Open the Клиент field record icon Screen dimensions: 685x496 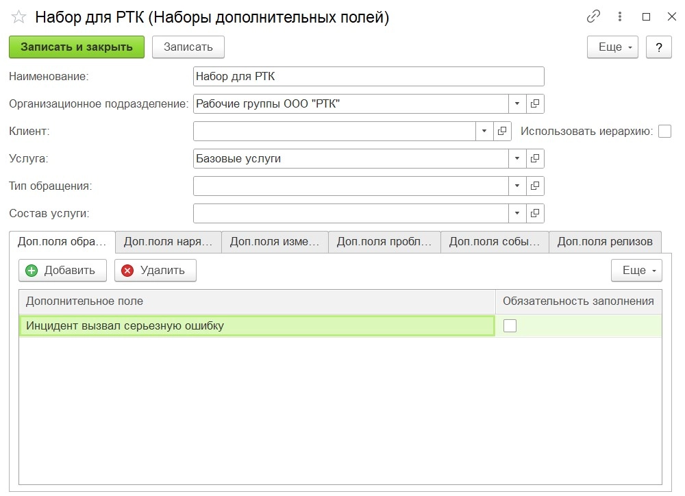coord(502,132)
